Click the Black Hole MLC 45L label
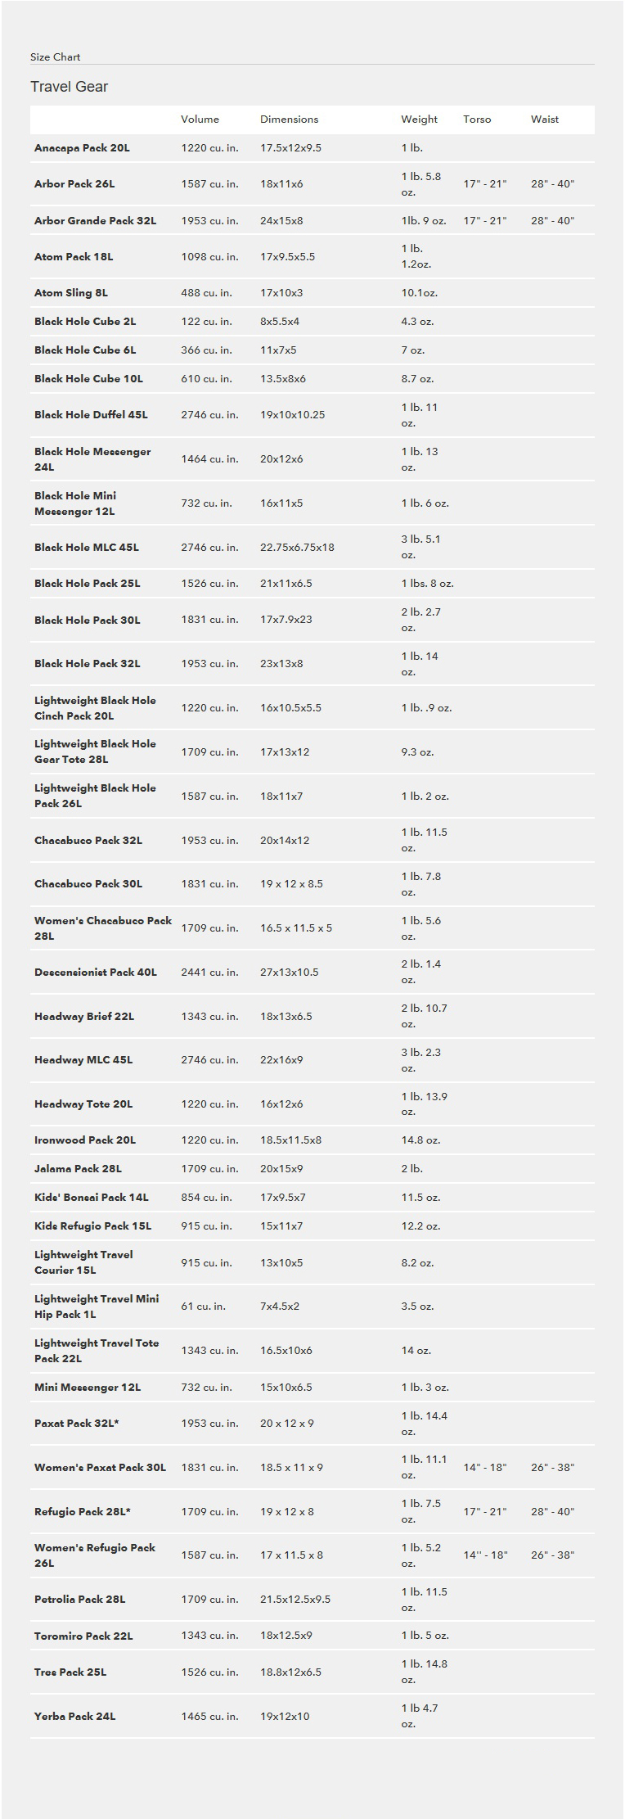Viewport: 625px width, 1819px height. [x=87, y=548]
